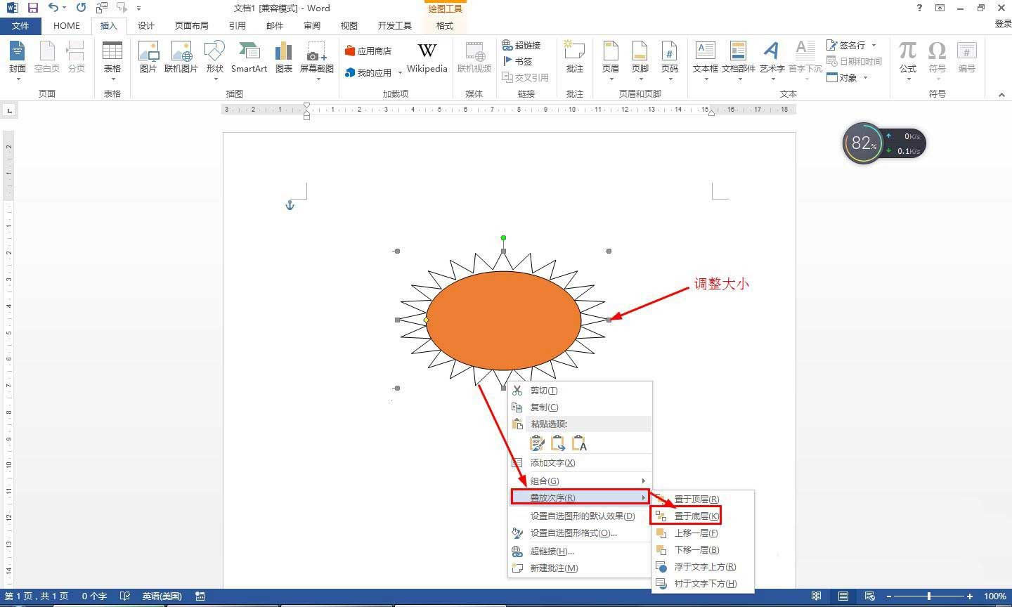Screen dimensions: 1012x607
Task: Collapse the ribbon with the chevron
Action: coord(1001,94)
